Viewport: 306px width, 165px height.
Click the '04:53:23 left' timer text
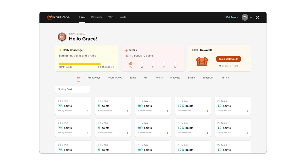(108, 67)
